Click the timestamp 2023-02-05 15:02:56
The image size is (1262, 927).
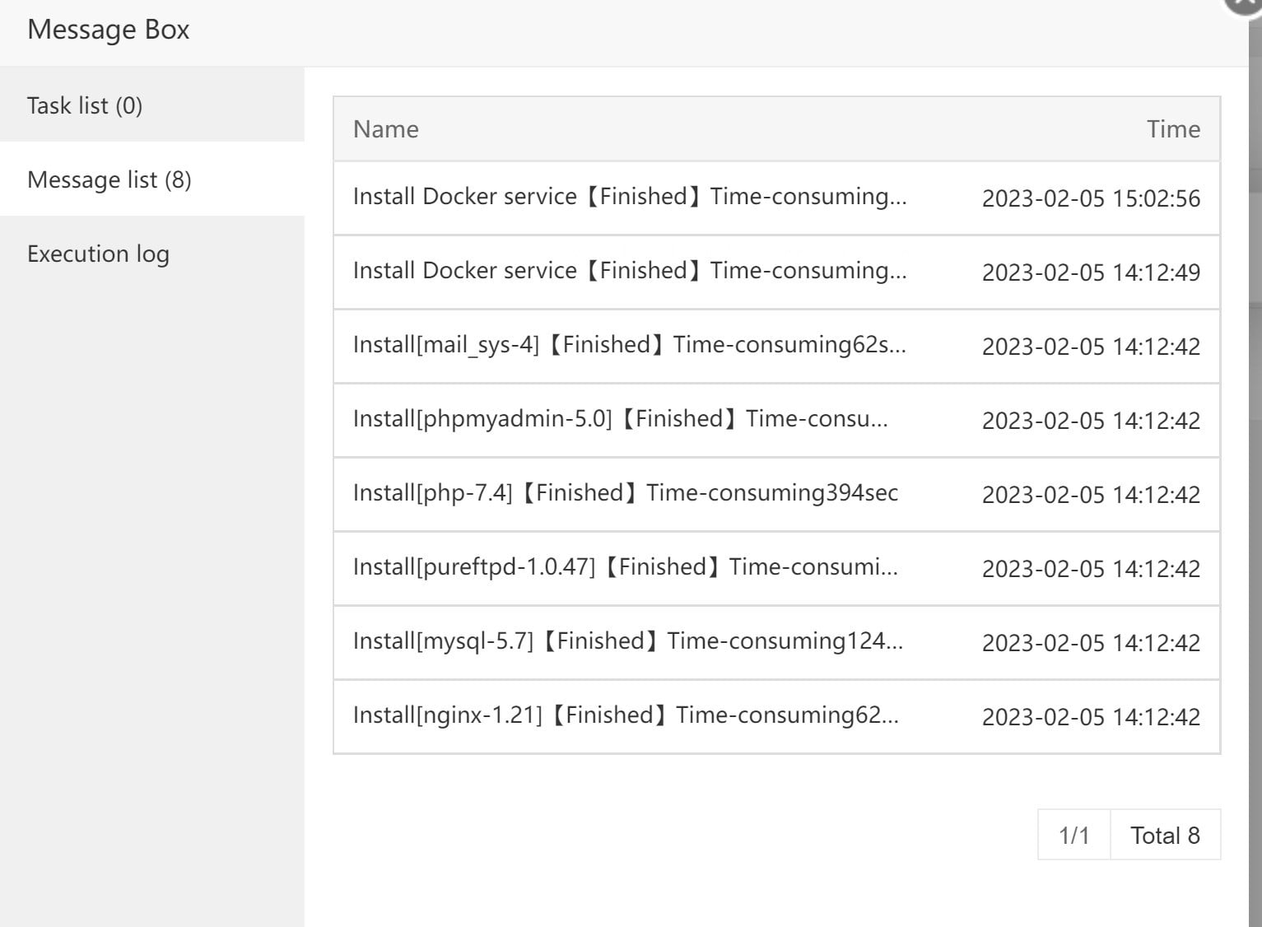[1092, 198]
